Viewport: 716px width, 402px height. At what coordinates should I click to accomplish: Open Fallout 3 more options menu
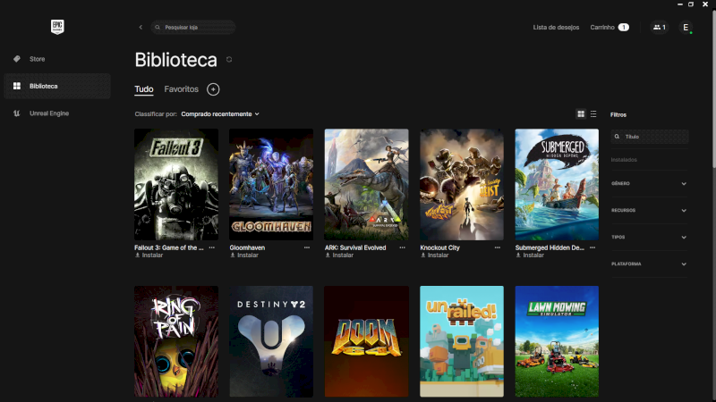pyautogui.click(x=212, y=247)
